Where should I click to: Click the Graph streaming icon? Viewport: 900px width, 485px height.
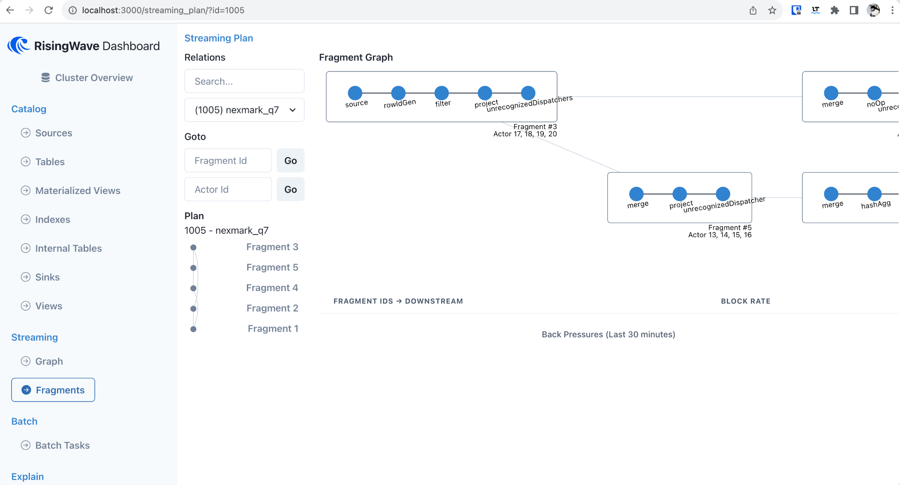26,361
